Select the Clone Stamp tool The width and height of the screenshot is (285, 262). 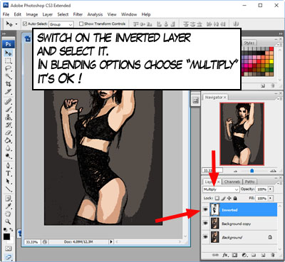click(9, 117)
